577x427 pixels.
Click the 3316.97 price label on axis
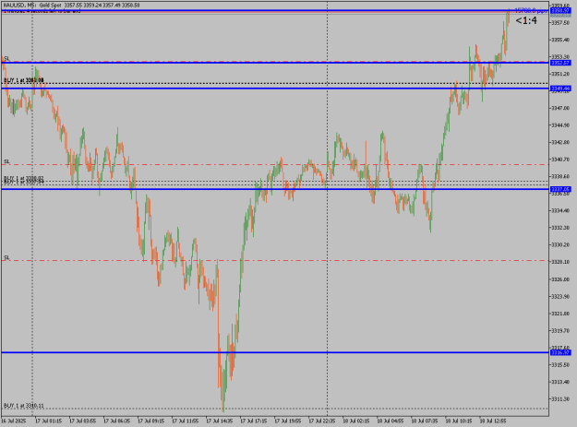tap(560, 353)
